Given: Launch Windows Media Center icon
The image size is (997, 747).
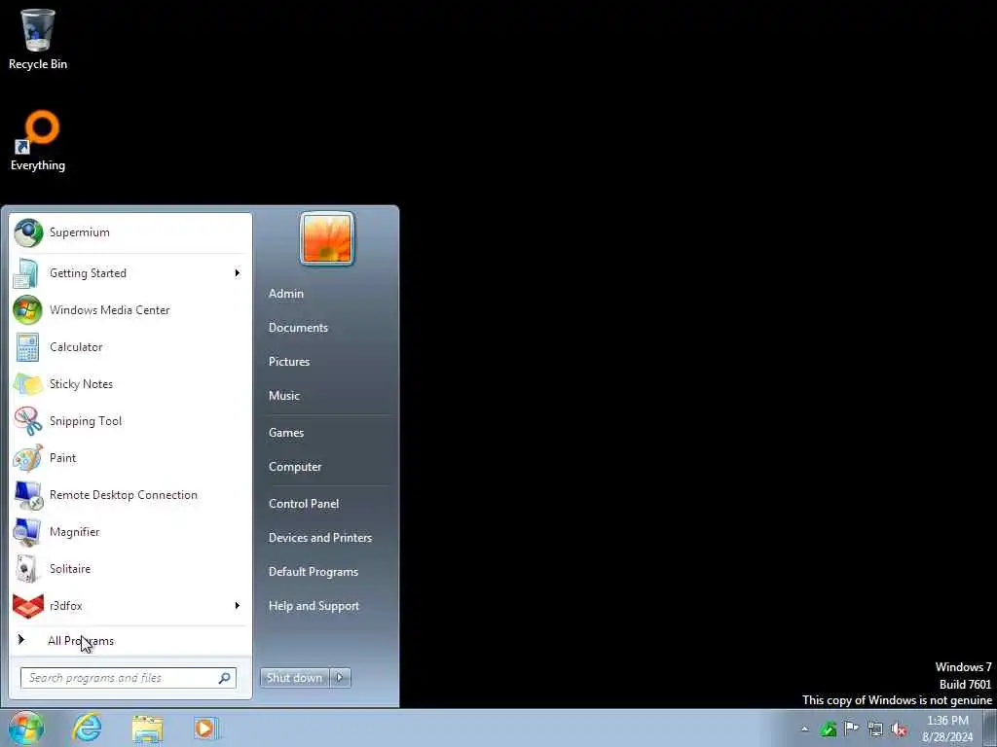Looking at the screenshot, I should coord(27,310).
